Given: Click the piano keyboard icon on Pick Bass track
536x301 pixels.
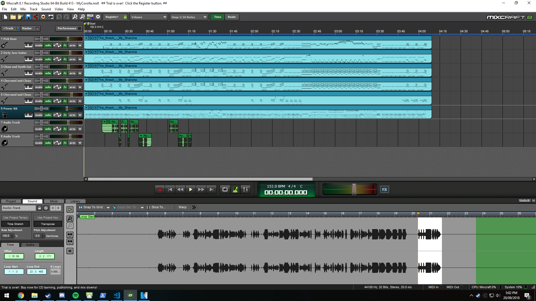Looking at the screenshot, I should click(x=28, y=45).
